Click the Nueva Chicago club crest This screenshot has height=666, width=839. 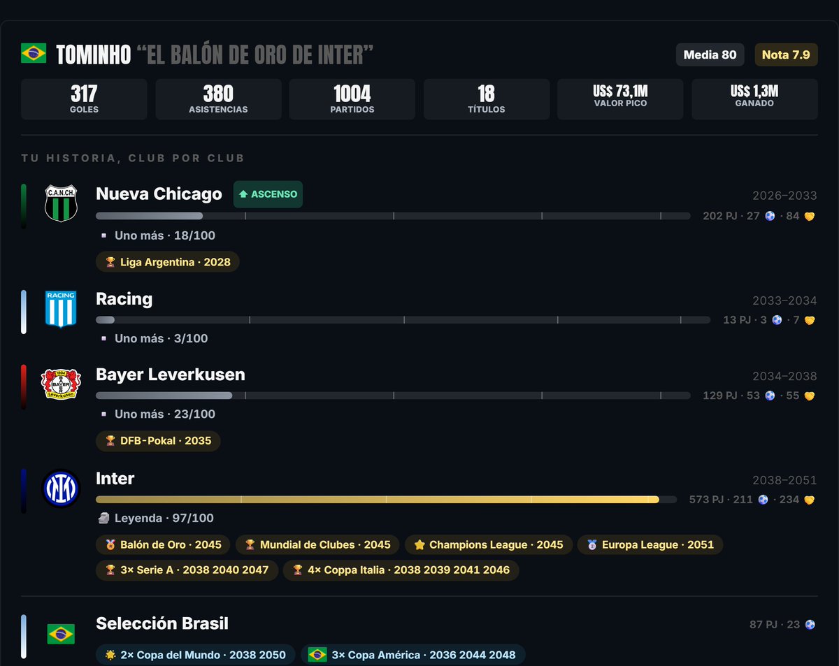61,203
